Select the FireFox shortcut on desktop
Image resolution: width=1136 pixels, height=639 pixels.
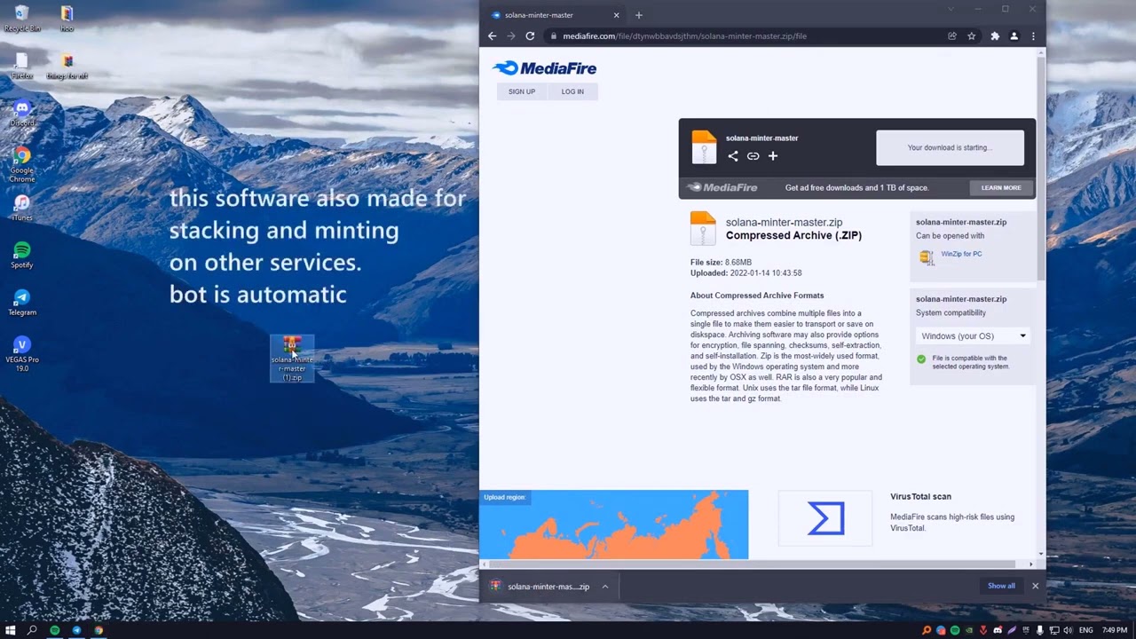pyautogui.click(x=22, y=67)
